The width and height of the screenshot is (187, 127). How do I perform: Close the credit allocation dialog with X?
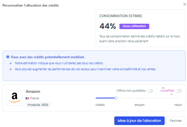pos(185,4)
